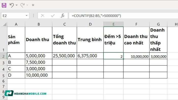Select row 3 header
Screen dimensions: 178x100
(x=4, y=62)
